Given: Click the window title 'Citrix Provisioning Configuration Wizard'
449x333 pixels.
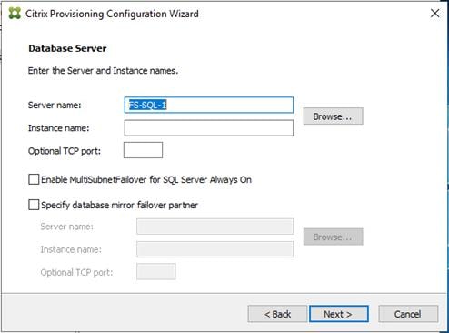Looking at the screenshot, I should click(x=112, y=14).
